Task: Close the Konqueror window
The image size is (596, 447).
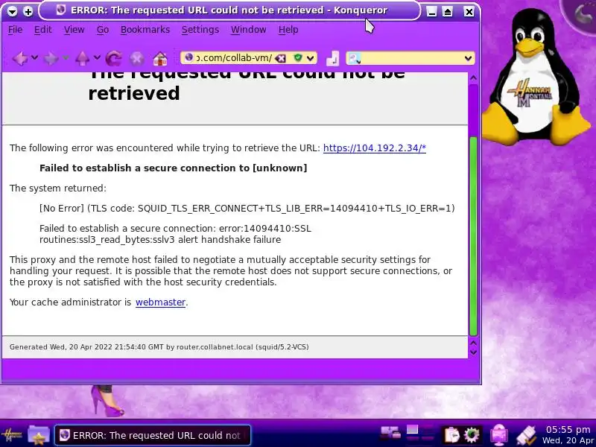Action: [469, 12]
